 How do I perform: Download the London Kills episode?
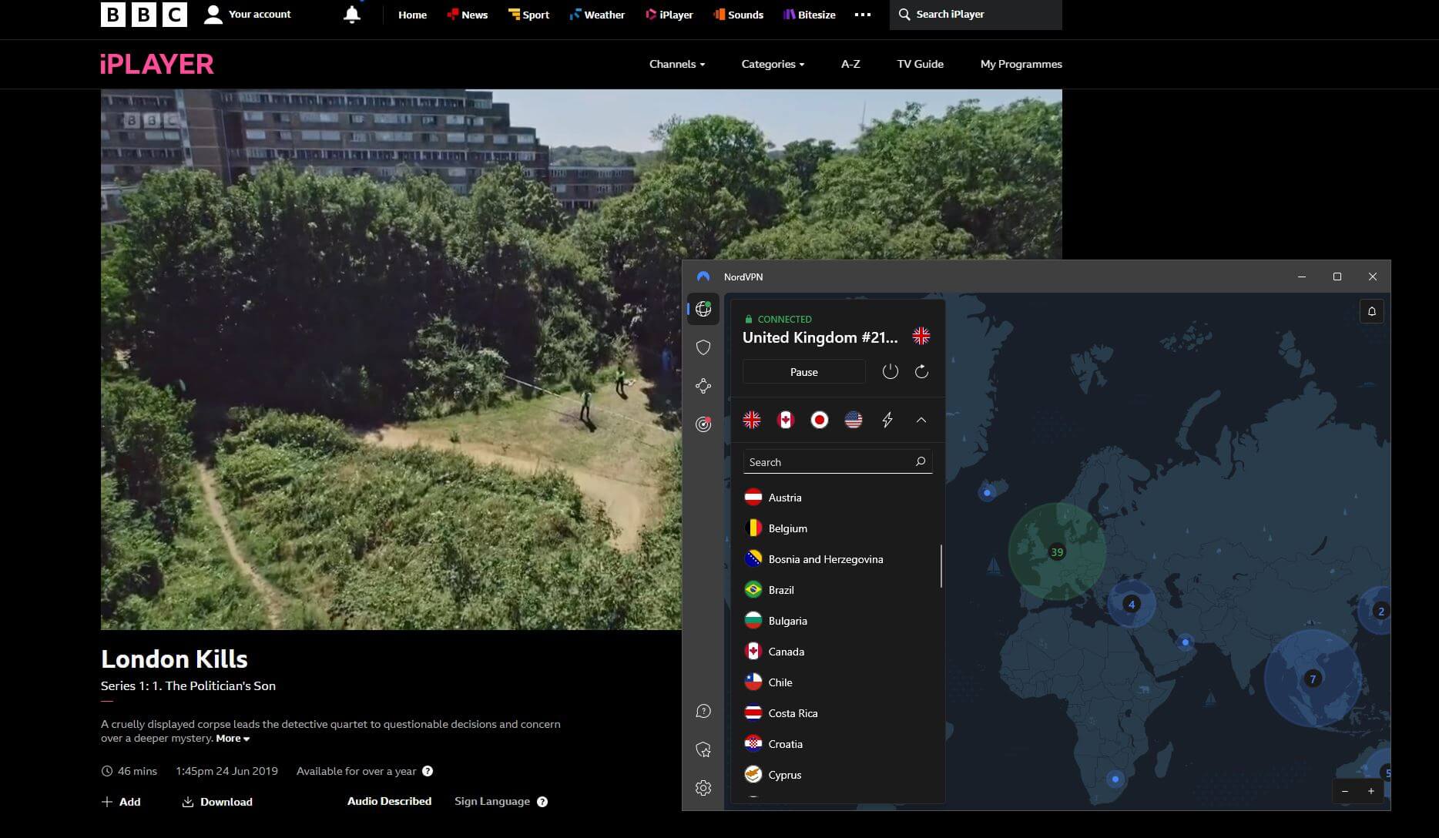tap(217, 802)
